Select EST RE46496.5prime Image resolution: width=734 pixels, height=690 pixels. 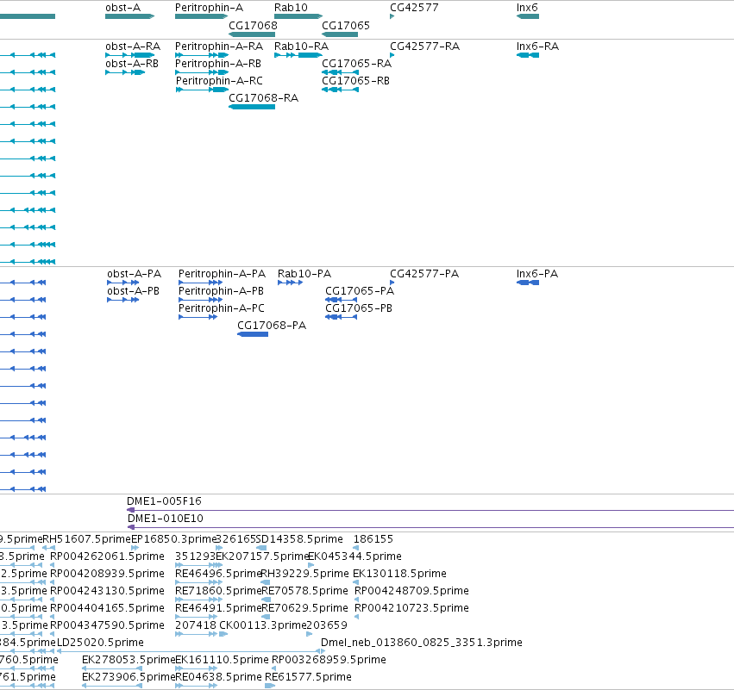(x=218, y=574)
